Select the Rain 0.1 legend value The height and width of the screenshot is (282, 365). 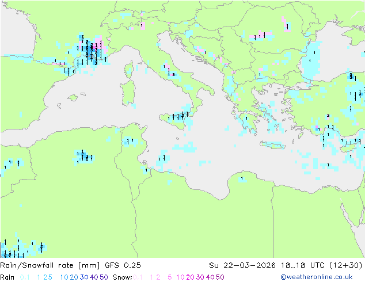[x=25, y=277]
